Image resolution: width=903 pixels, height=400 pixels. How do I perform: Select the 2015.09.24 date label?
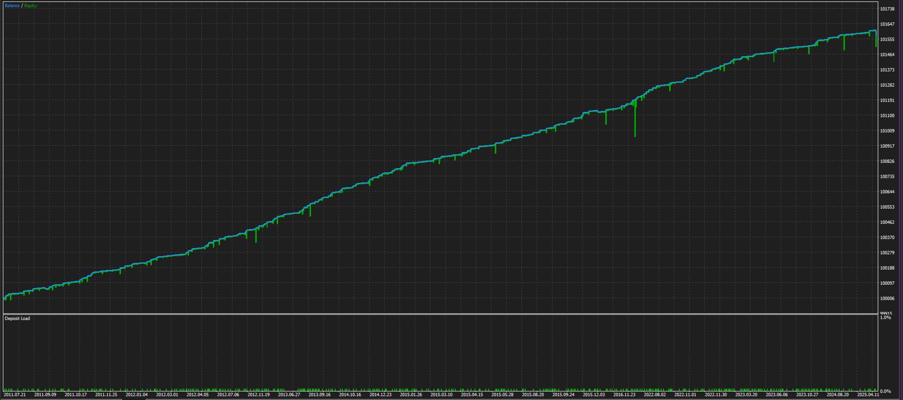coord(563,395)
